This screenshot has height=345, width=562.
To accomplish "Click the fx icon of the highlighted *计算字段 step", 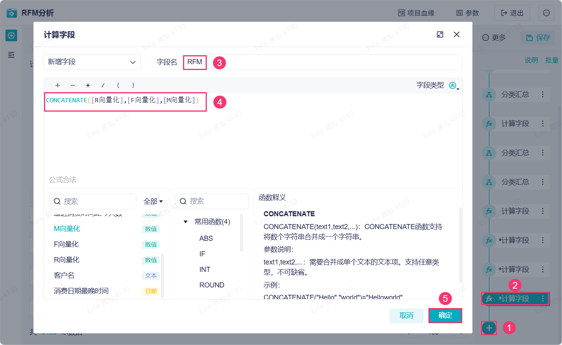I will coord(489,299).
